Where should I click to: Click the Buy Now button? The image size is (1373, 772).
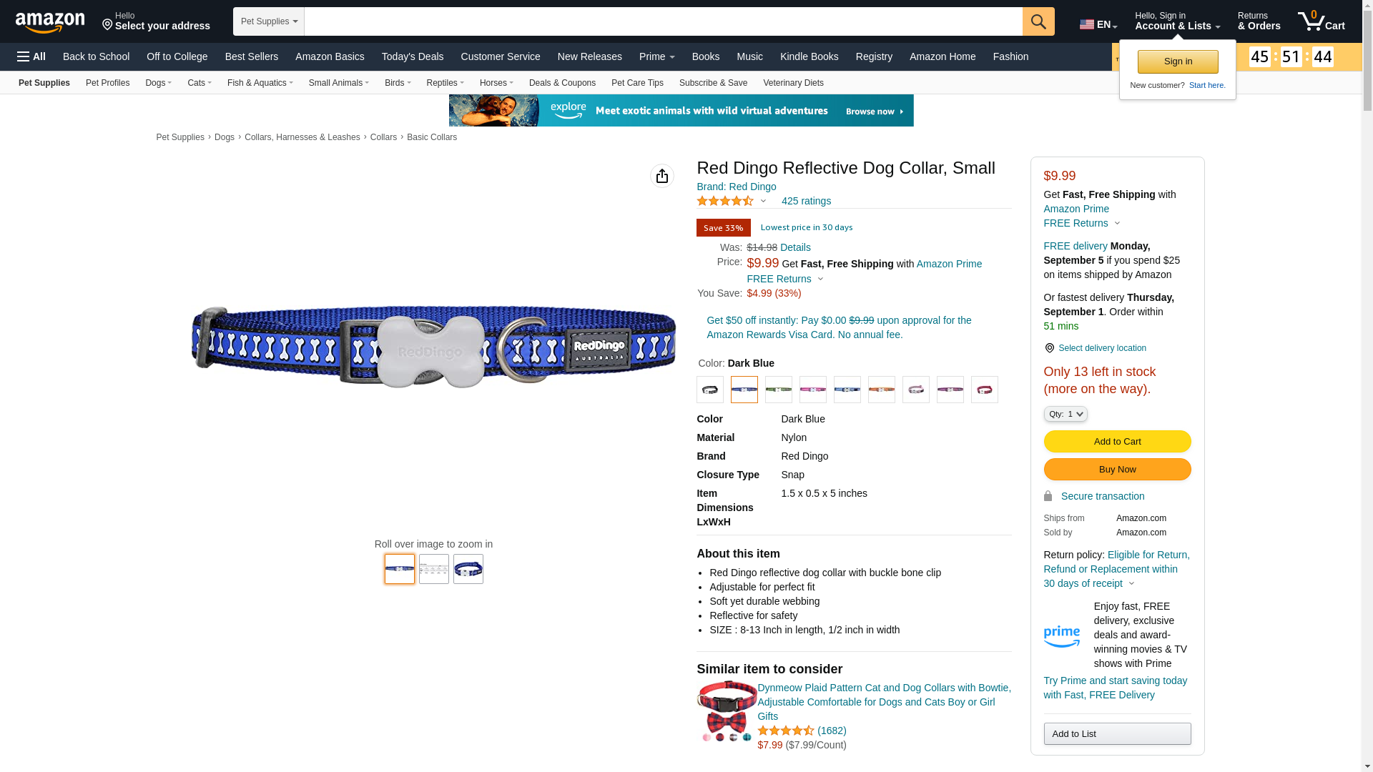(1117, 469)
